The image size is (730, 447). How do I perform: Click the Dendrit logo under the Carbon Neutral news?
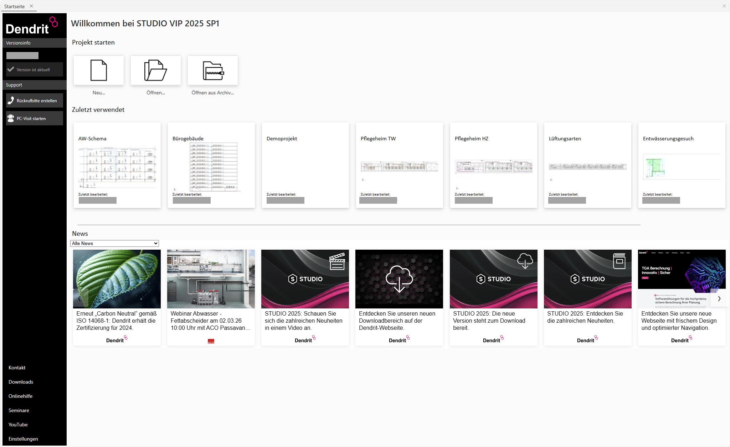pyautogui.click(x=117, y=339)
